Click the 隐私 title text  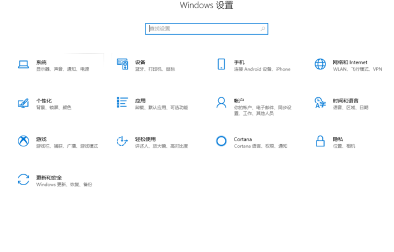pos(338,139)
